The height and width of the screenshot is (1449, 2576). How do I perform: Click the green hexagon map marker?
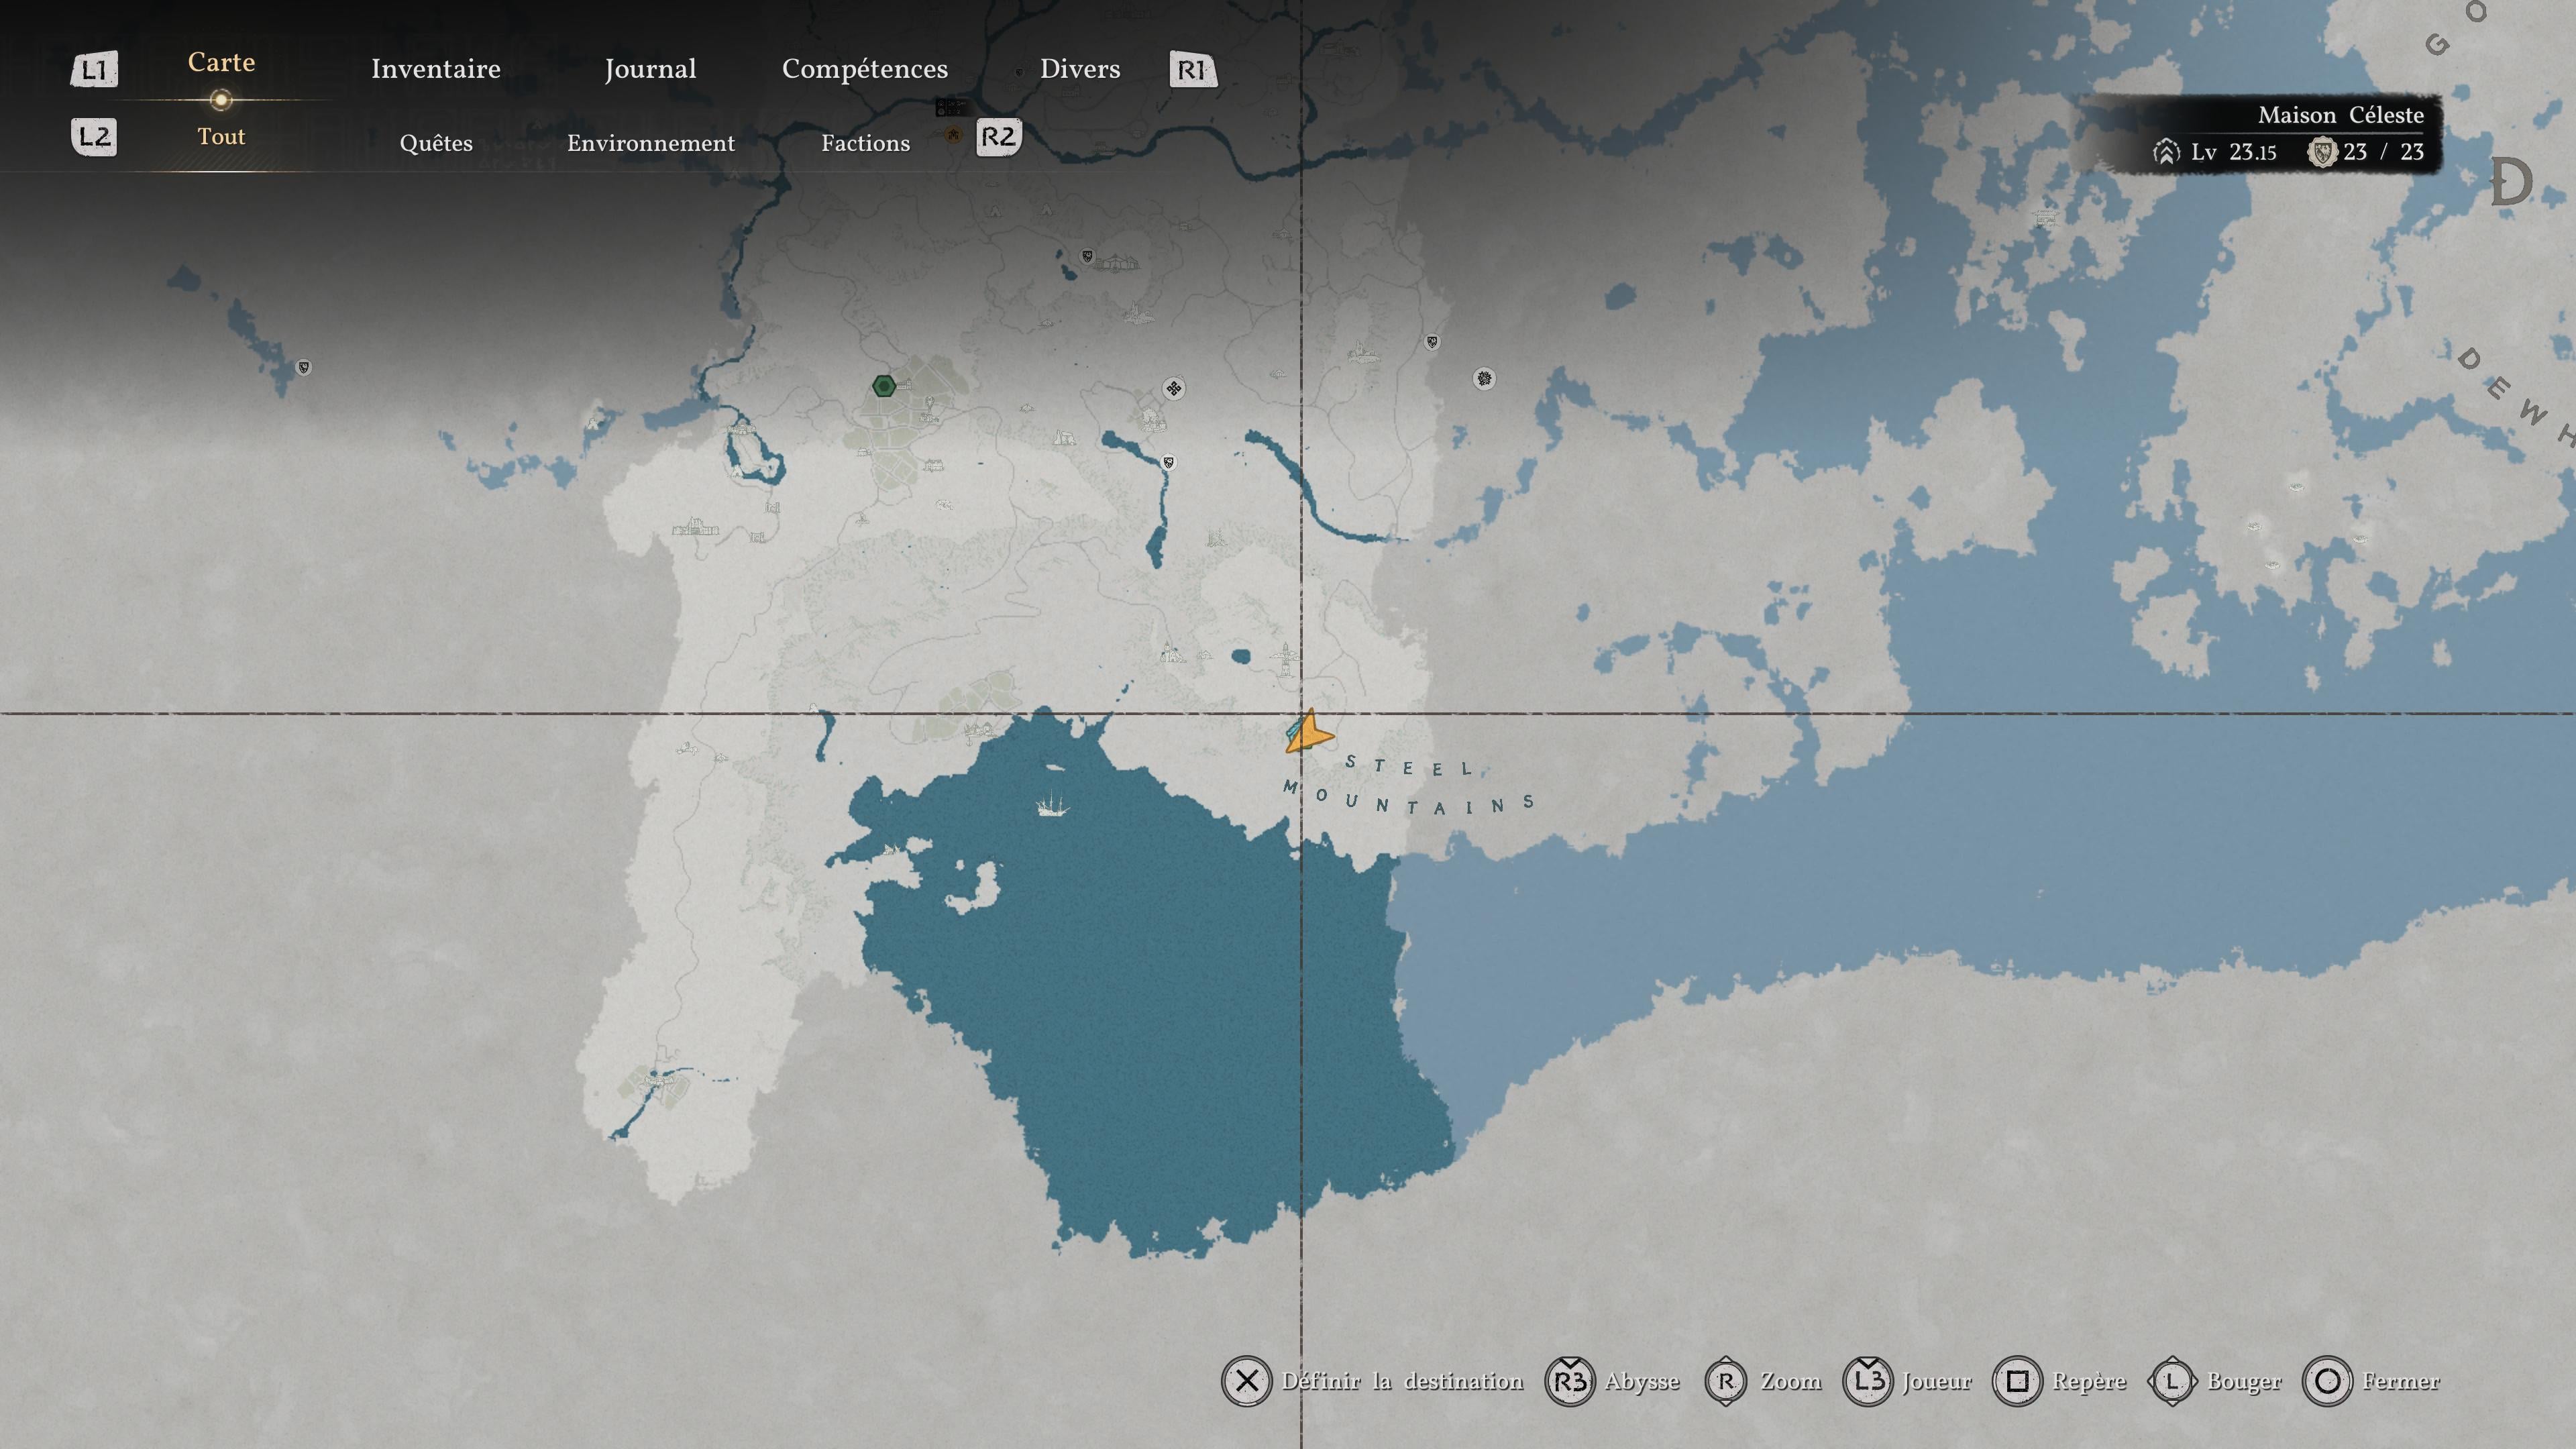pyautogui.click(x=883, y=386)
